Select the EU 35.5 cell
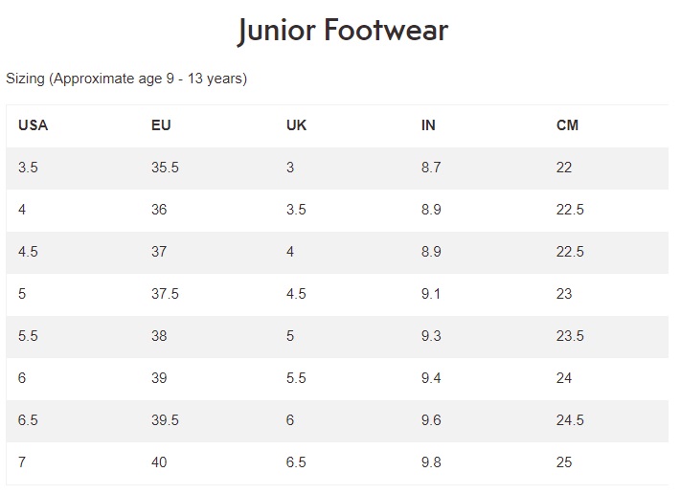Screen dimensions: 681x495 point(165,168)
